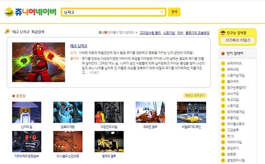Viewport: 265px width, 164px height.
Task: Open the 라바 link
Action: 180,33
